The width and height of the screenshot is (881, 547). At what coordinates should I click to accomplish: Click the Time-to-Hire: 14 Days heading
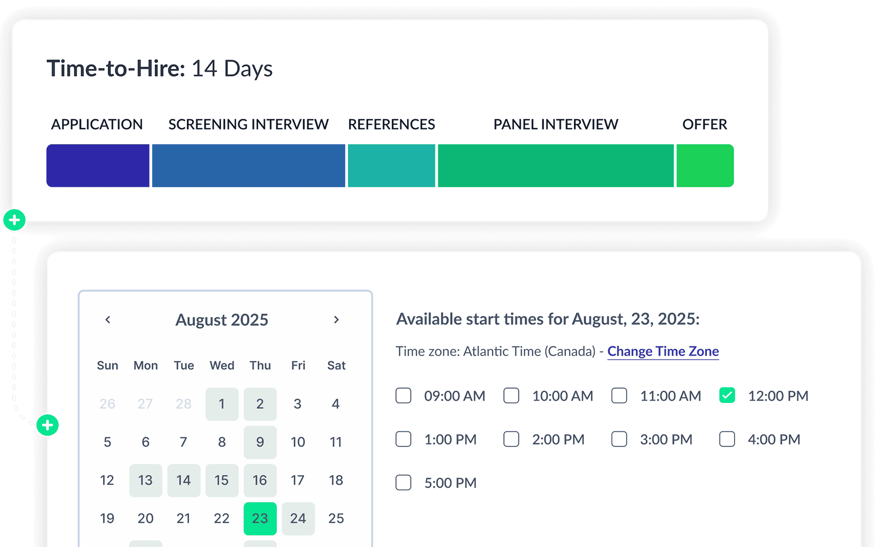tap(160, 68)
